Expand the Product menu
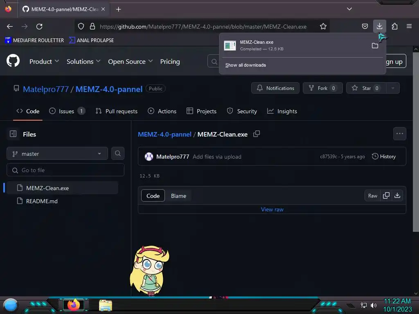This screenshot has height=314, width=419. click(44, 61)
